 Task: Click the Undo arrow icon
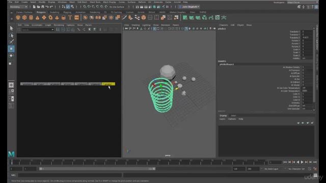(x=47, y=7)
